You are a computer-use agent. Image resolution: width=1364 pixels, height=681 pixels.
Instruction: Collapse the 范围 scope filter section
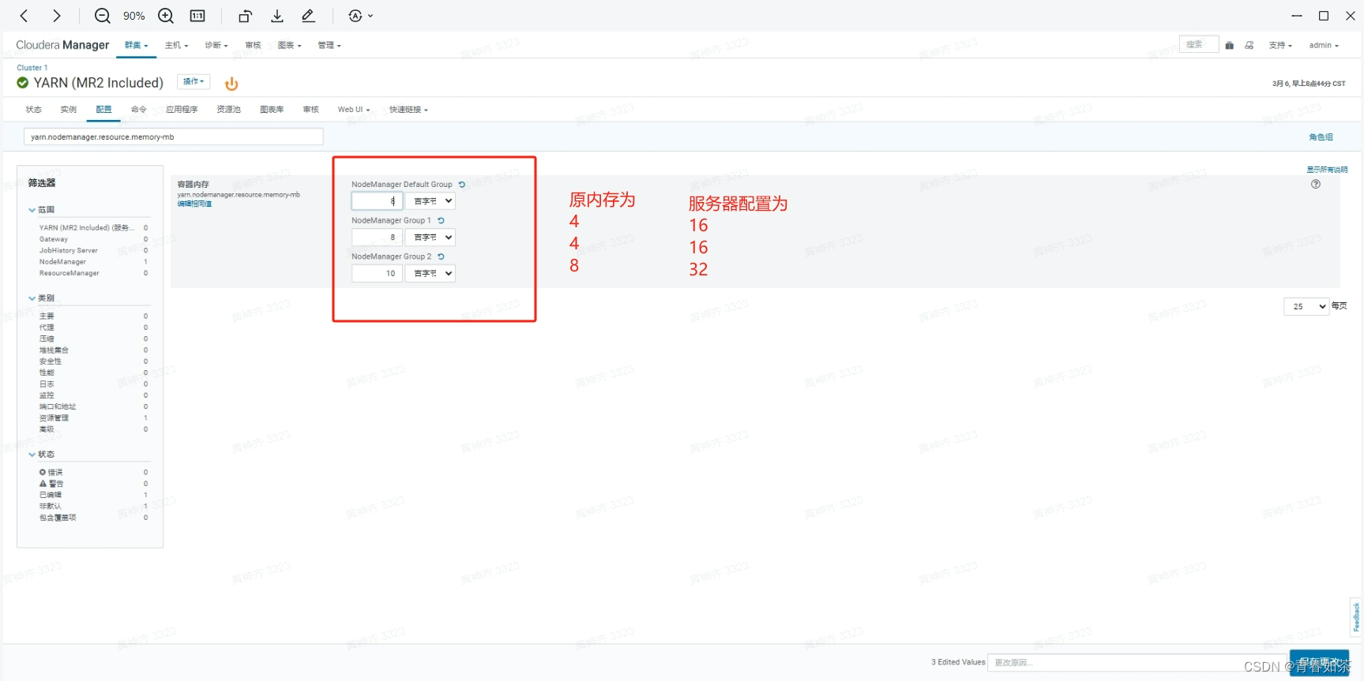click(42, 210)
